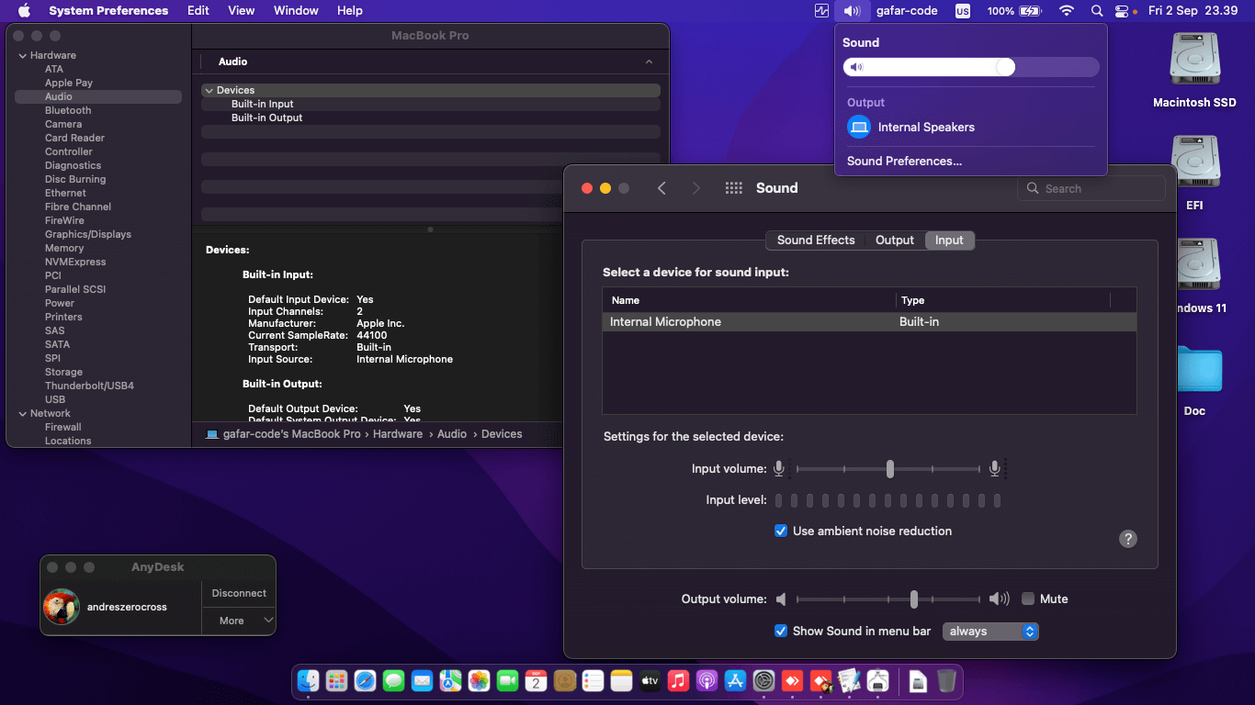1255x705 pixels.
Task: Open Podcasts from the Dock
Action: pos(707,681)
